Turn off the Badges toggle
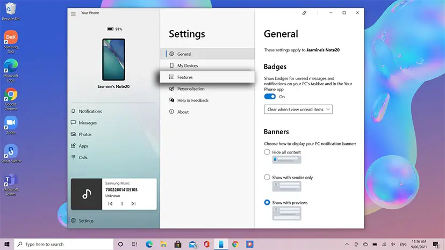 point(270,97)
